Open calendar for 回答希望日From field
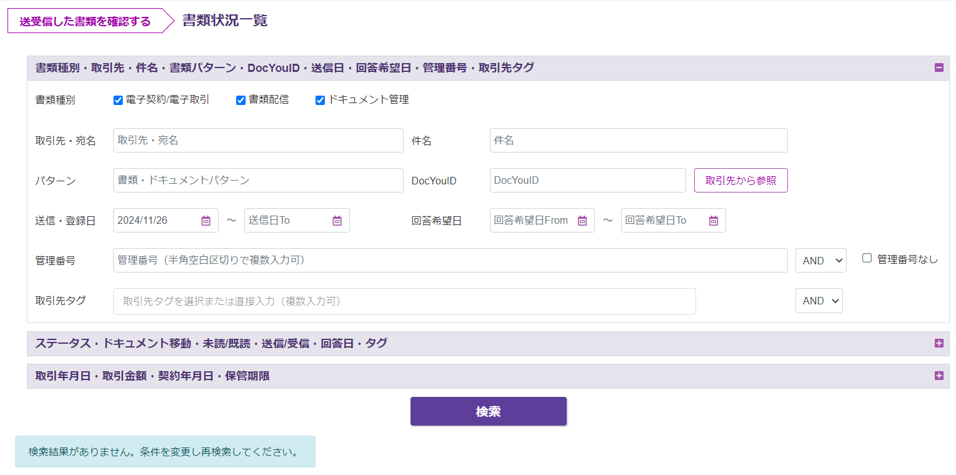Screen dimensions: 956x475 pyautogui.click(x=582, y=221)
